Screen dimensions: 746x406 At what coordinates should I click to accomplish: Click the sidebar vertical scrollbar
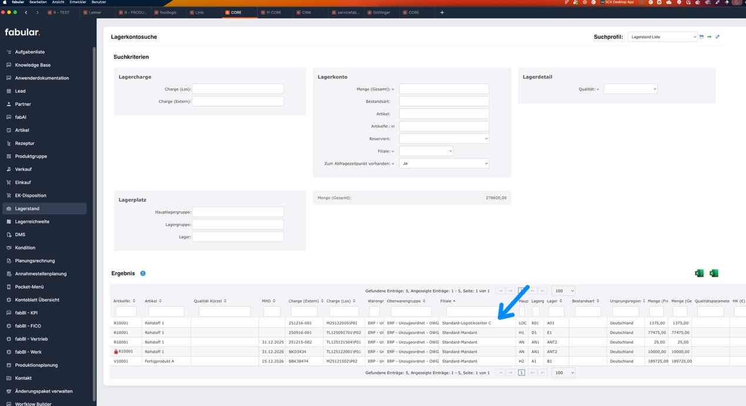[94, 177]
